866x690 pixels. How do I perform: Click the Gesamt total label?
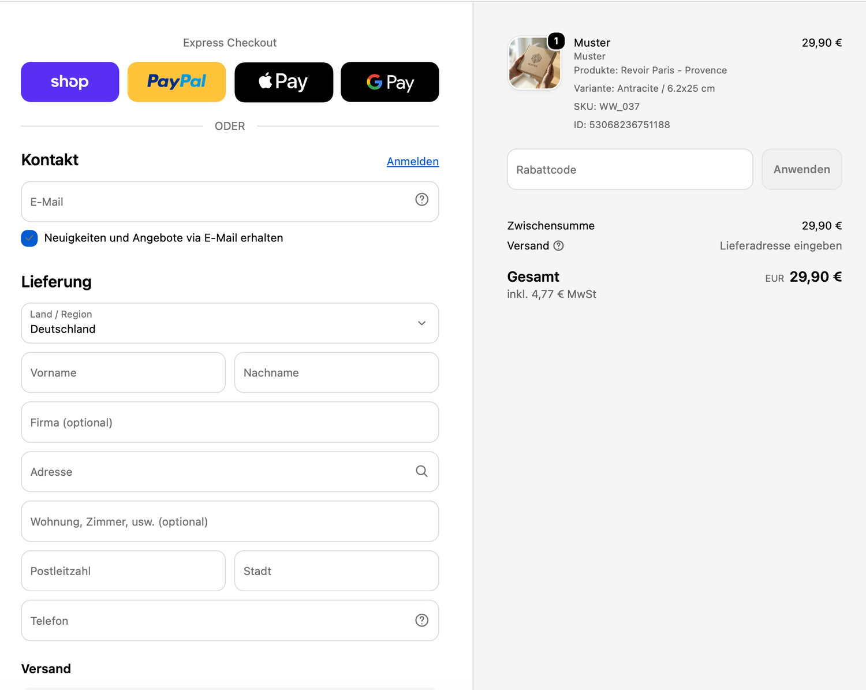pyautogui.click(x=533, y=277)
